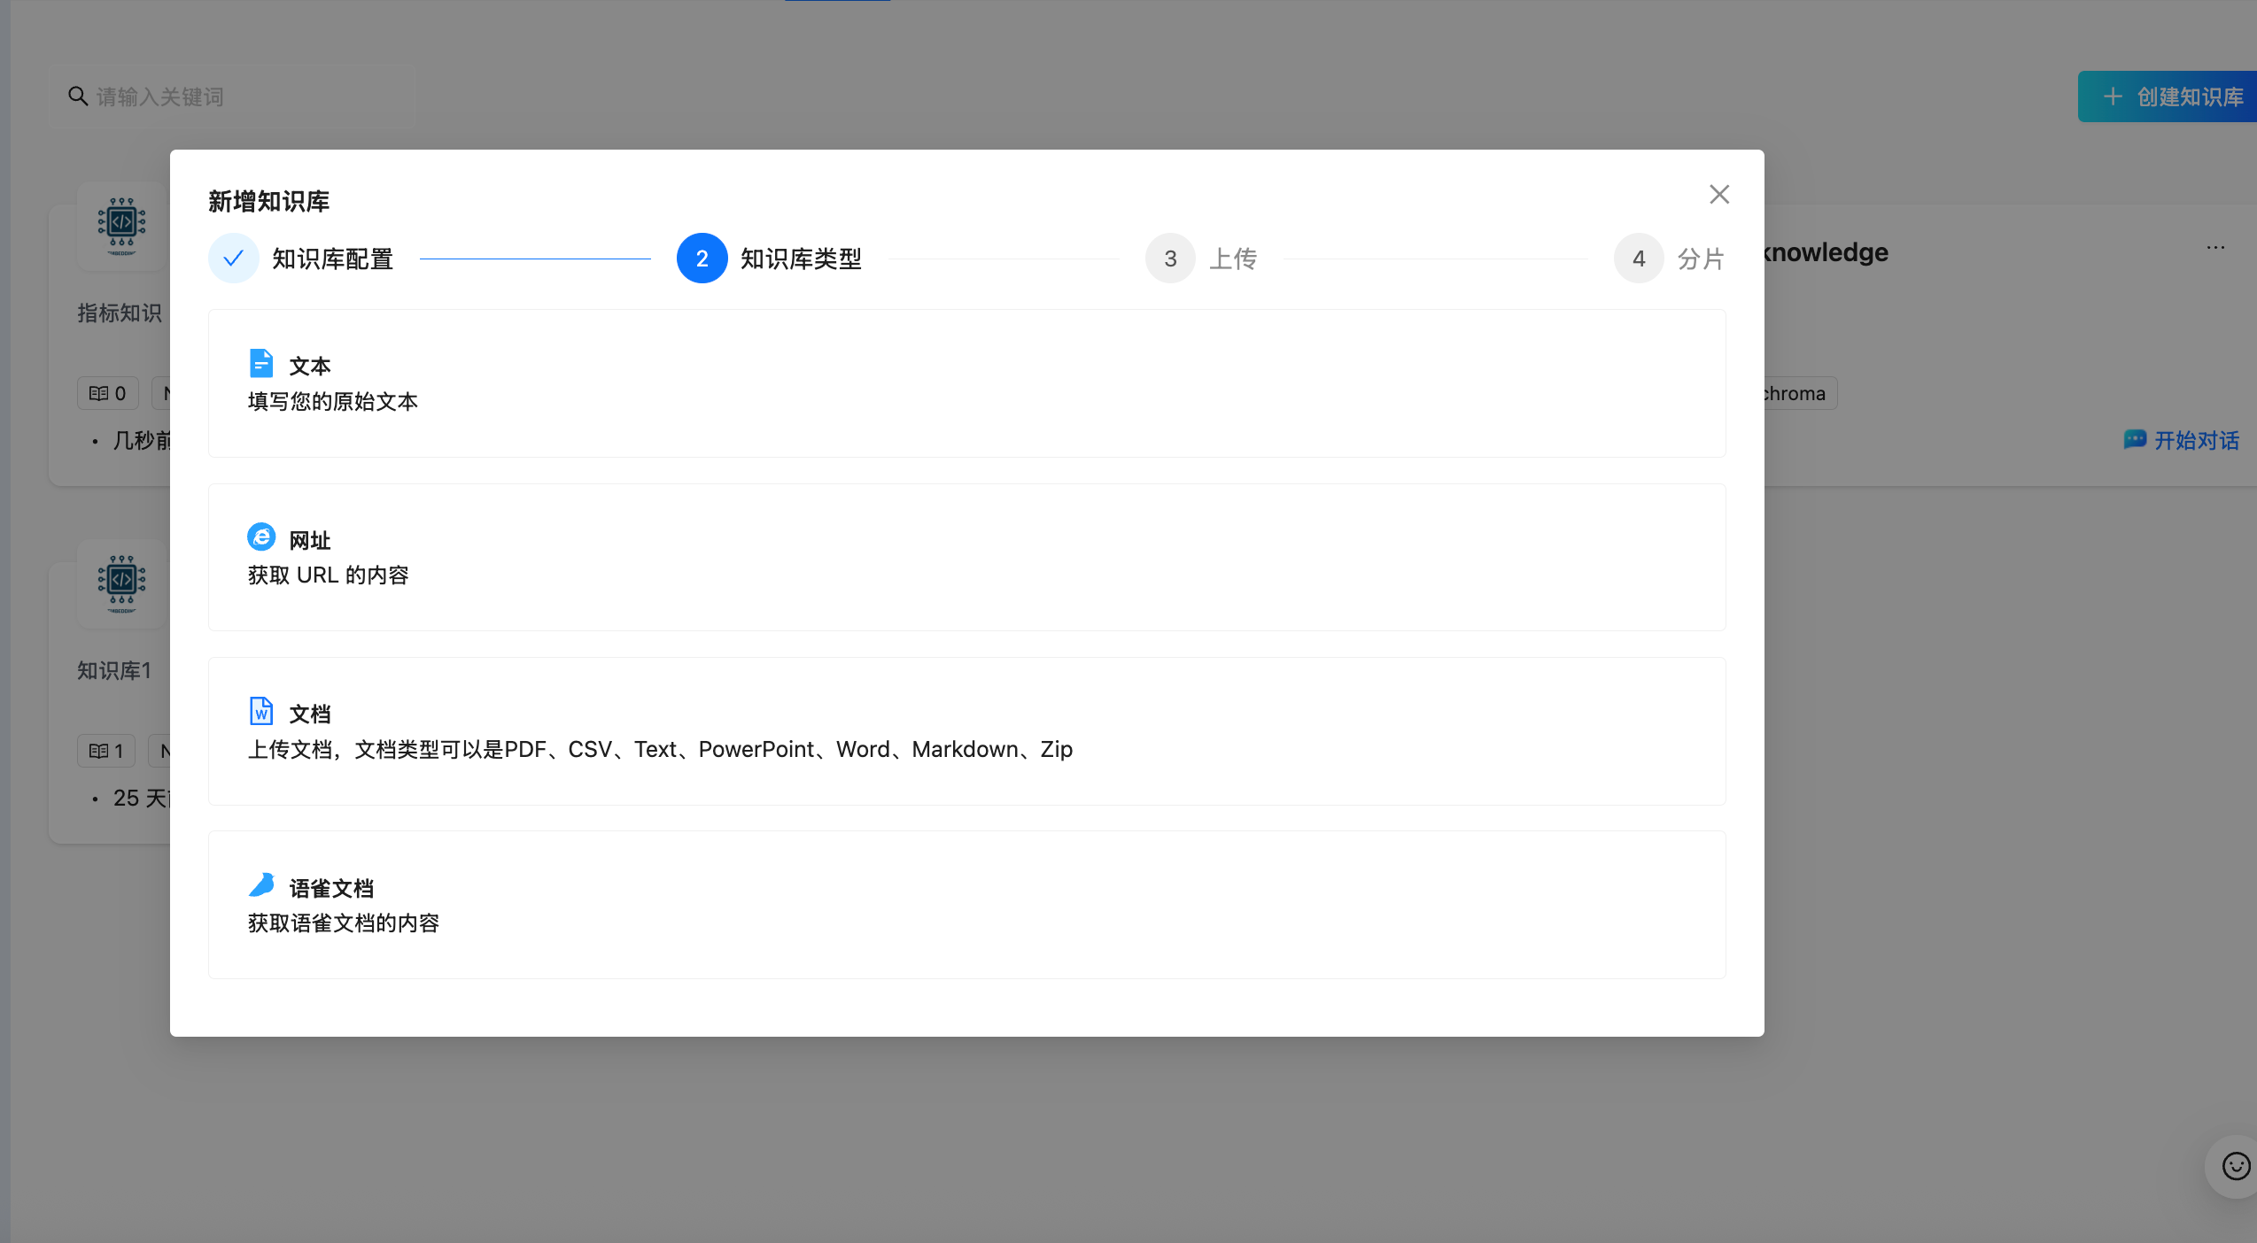The width and height of the screenshot is (2257, 1243).
Task: Click the Word document file icon
Action: (x=261, y=711)
